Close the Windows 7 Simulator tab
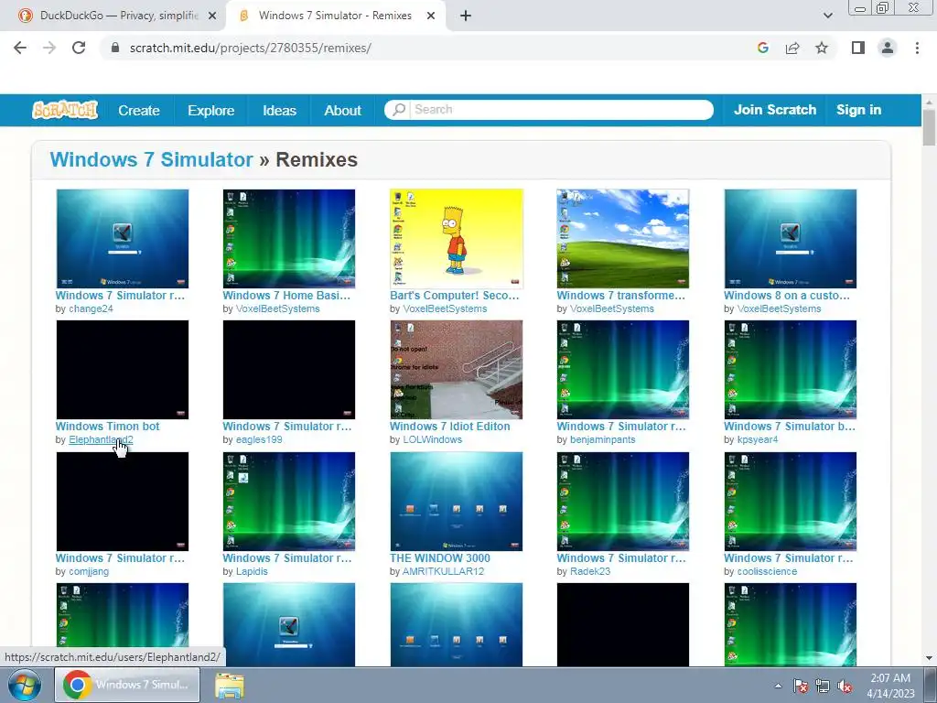This screenshot has width=937, height=703. (x=431, y=16)
